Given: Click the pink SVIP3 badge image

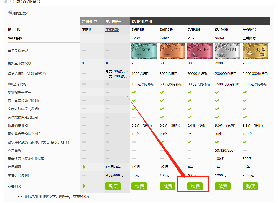Looking at the screenshot, I should click(200, 51).
